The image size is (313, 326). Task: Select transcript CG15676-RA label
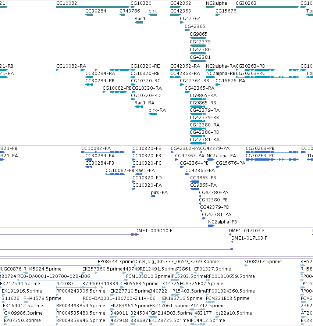pos(230,80)
